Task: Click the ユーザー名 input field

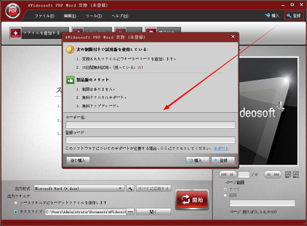Action: [x=150, y=125]
